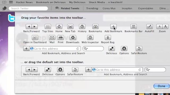Open the magnifier dropdown in default set search

148,70
